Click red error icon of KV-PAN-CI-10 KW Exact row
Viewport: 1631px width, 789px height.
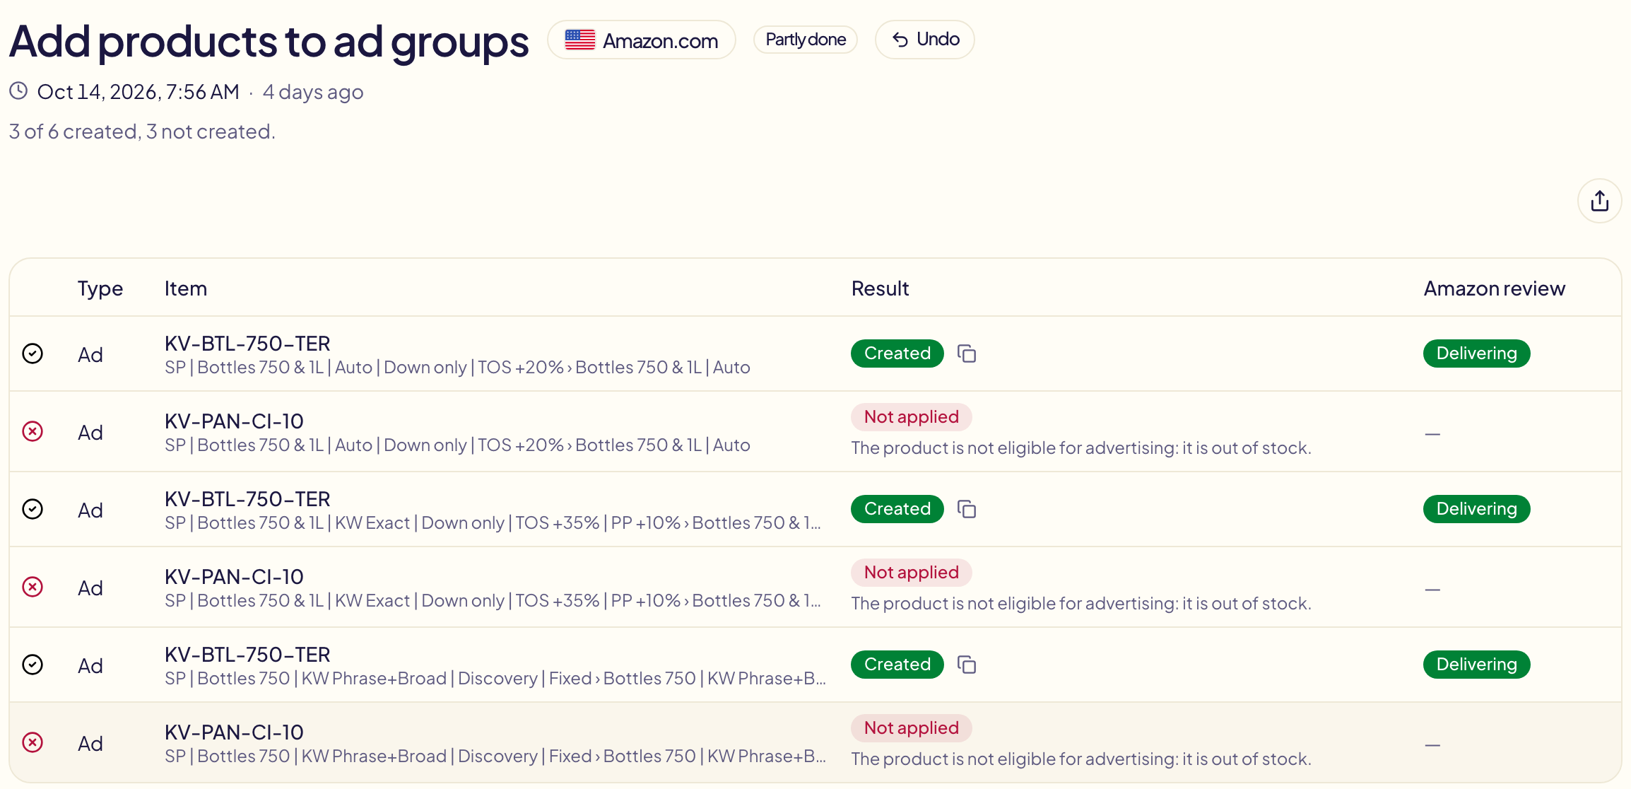coord(33,587)
